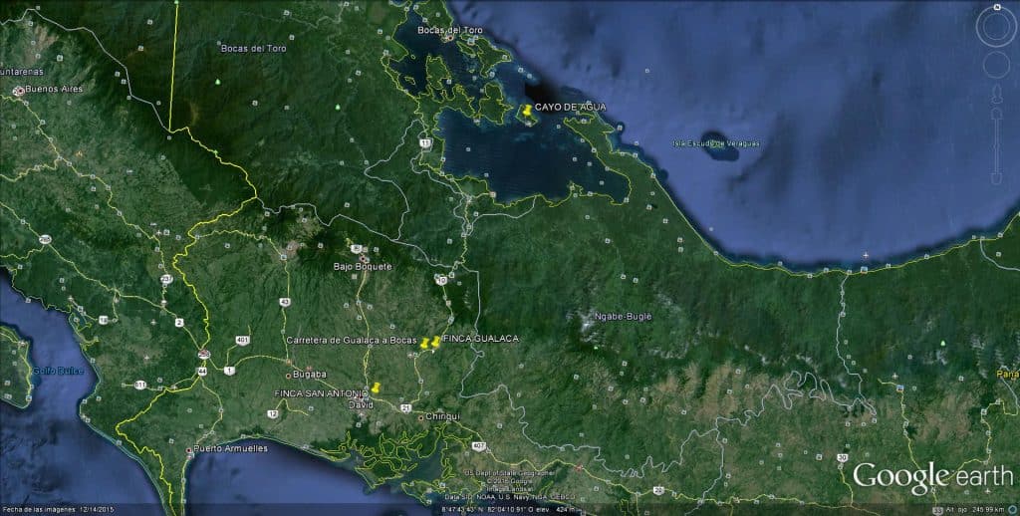Click the route 30 road shield
Viewport: 1020px width, 516px height.
pos(843,457)
